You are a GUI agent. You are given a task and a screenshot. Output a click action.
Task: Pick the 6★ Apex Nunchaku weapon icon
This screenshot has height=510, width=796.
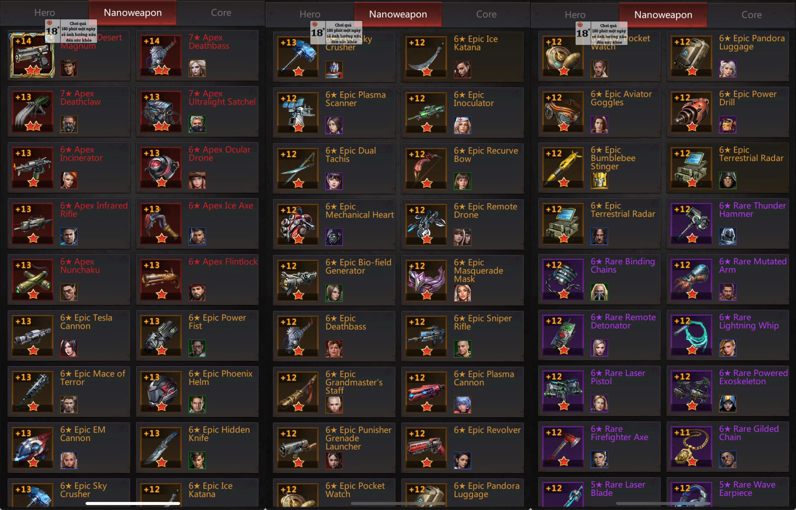click(x=32, y=280)
